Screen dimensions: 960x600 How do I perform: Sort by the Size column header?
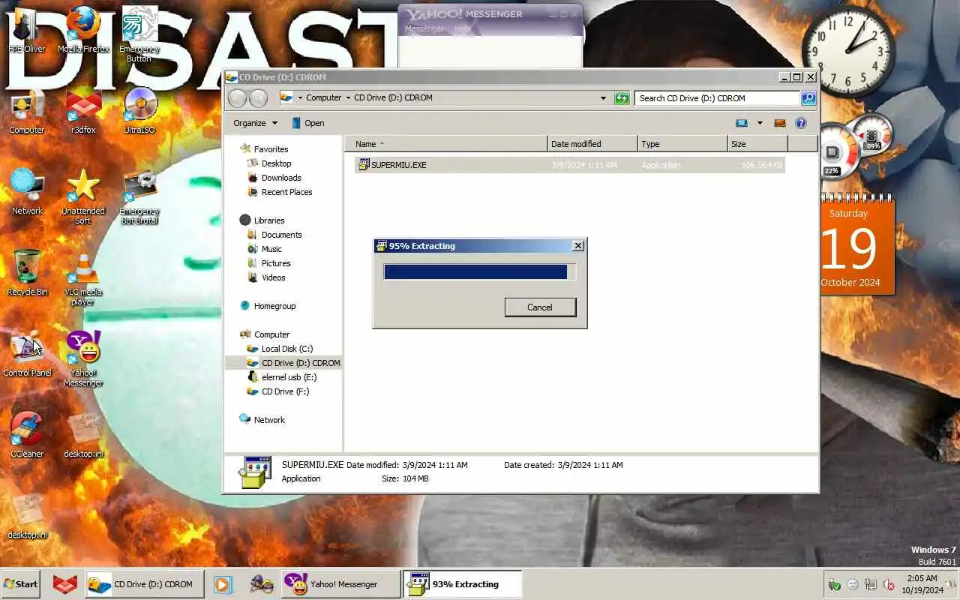click(757, 144)
